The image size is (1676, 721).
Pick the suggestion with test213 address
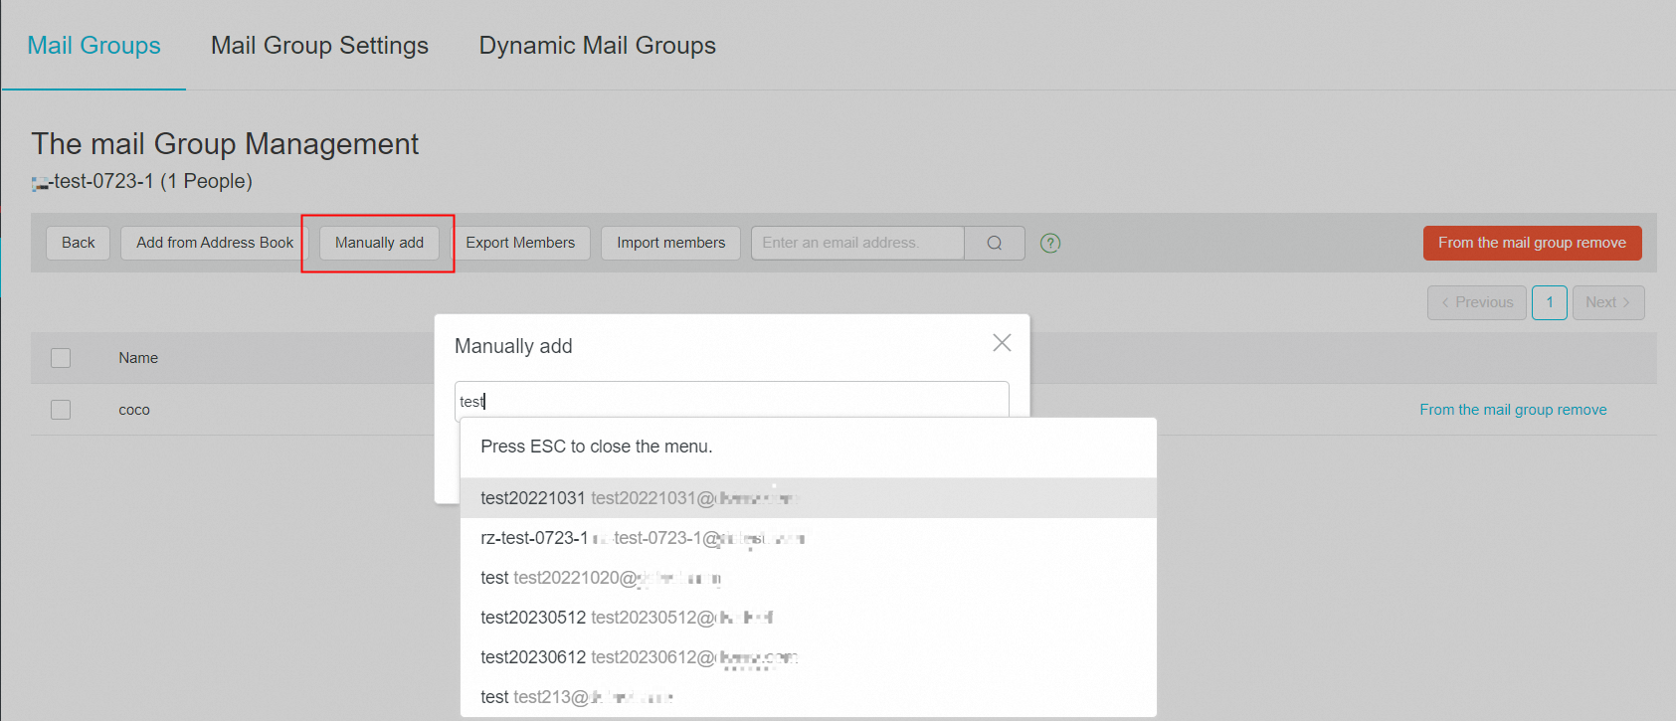click(x=808, y=697)
